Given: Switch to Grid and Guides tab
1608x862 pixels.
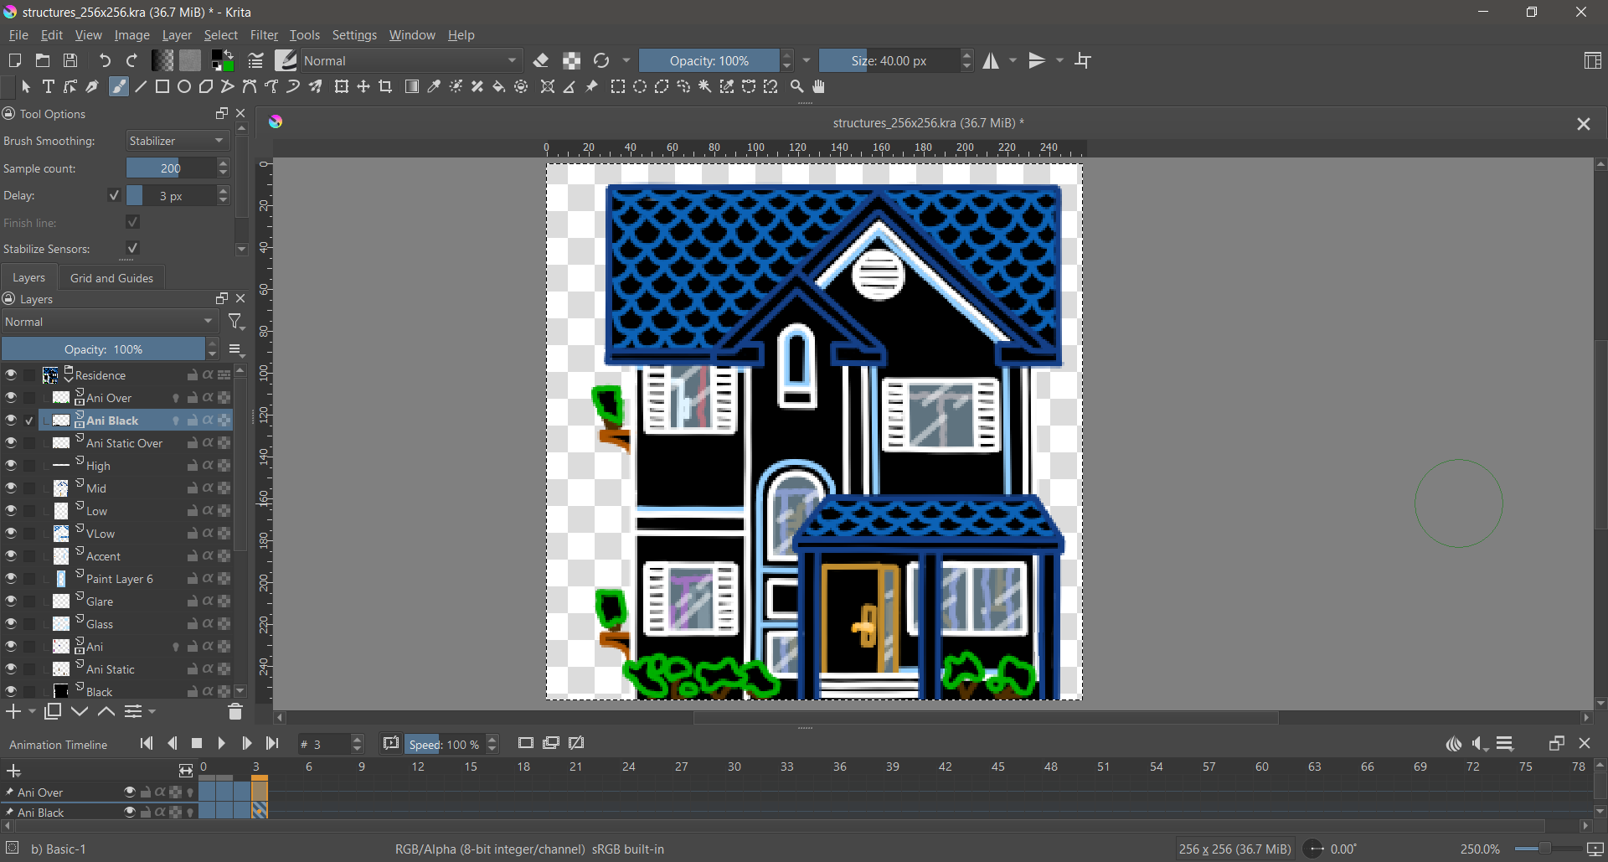Looking at the screenshot, I should 111,278.
